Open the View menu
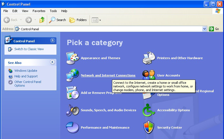The height and width of the screenshot is (139, 224). click(25, 11)
